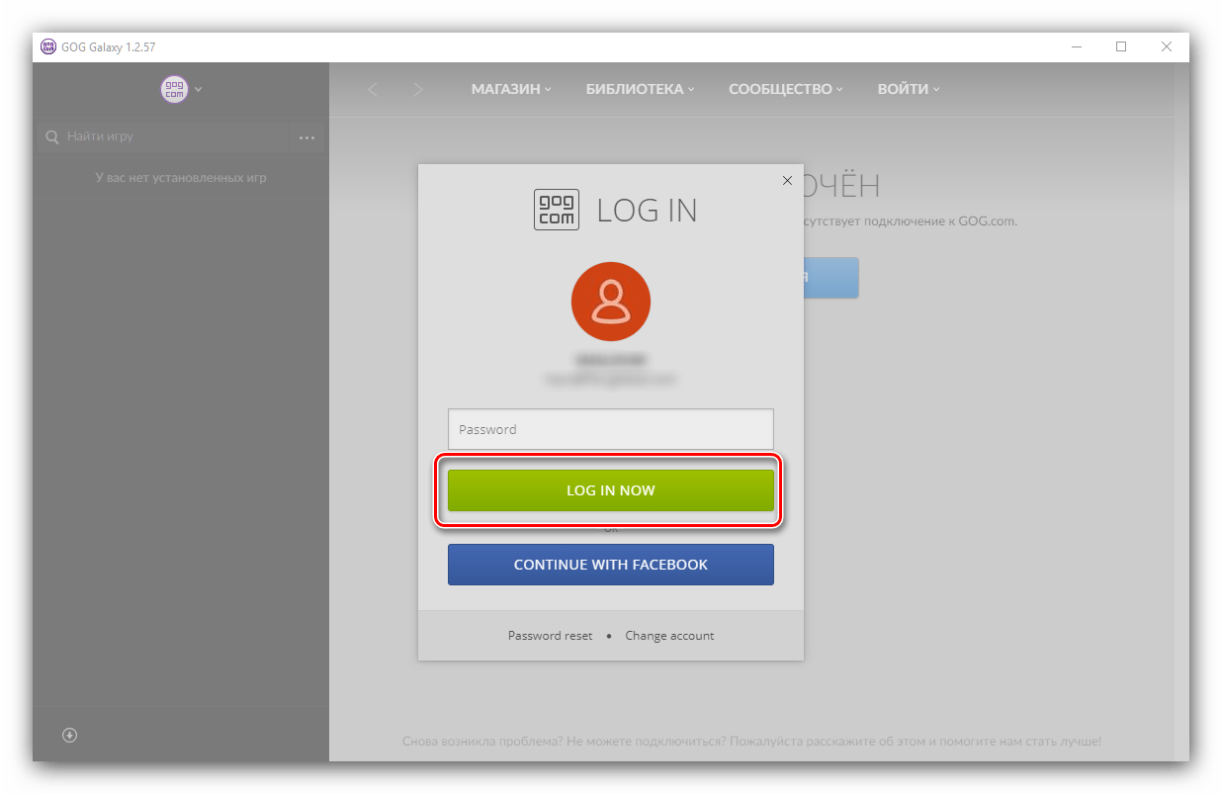Go forward with the right arrow
This screenshot has height=794, width=1222.
[418, 89]
